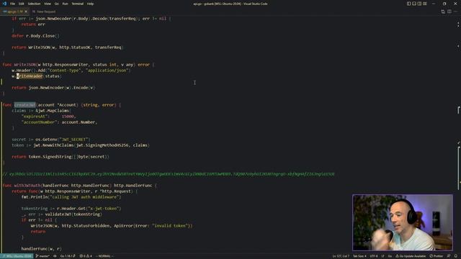Image resolution: width=461 pixels, height=259 pixels.
Task: Click the commented JWT token string line
Action: coord(169,174)
